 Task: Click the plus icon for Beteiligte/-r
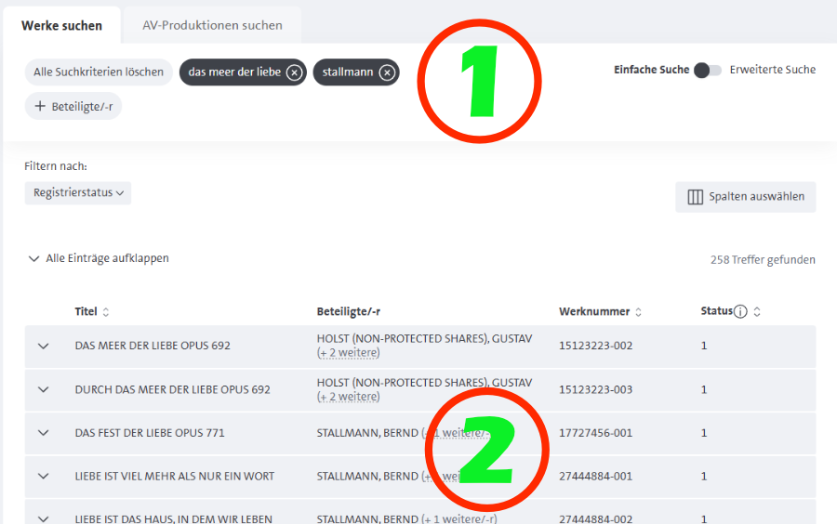point(40,107)
